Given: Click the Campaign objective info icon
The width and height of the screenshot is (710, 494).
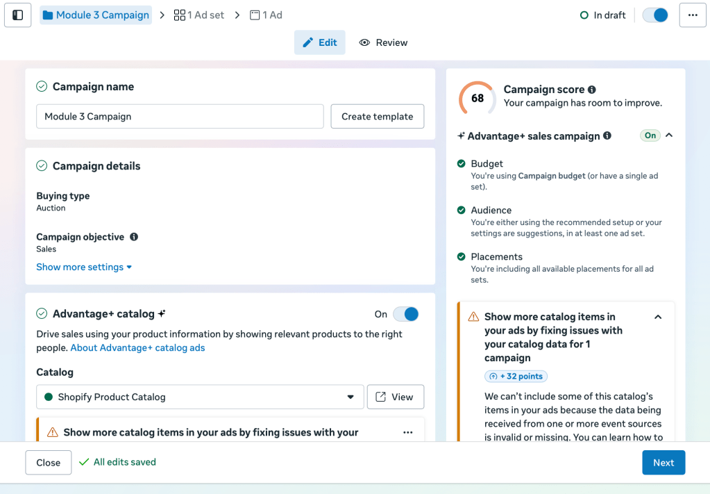Looking at the screenshot, I should [x=134, y=237].
